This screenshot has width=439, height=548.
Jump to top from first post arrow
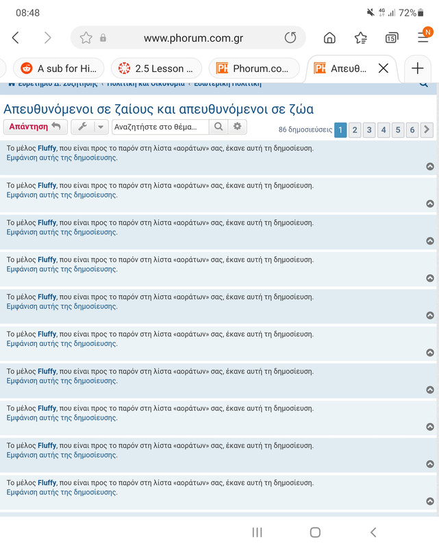430,166
